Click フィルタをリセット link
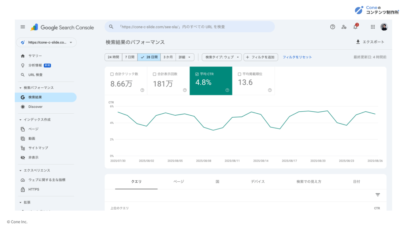Screen dimensions: 407x229 [297, 57]
